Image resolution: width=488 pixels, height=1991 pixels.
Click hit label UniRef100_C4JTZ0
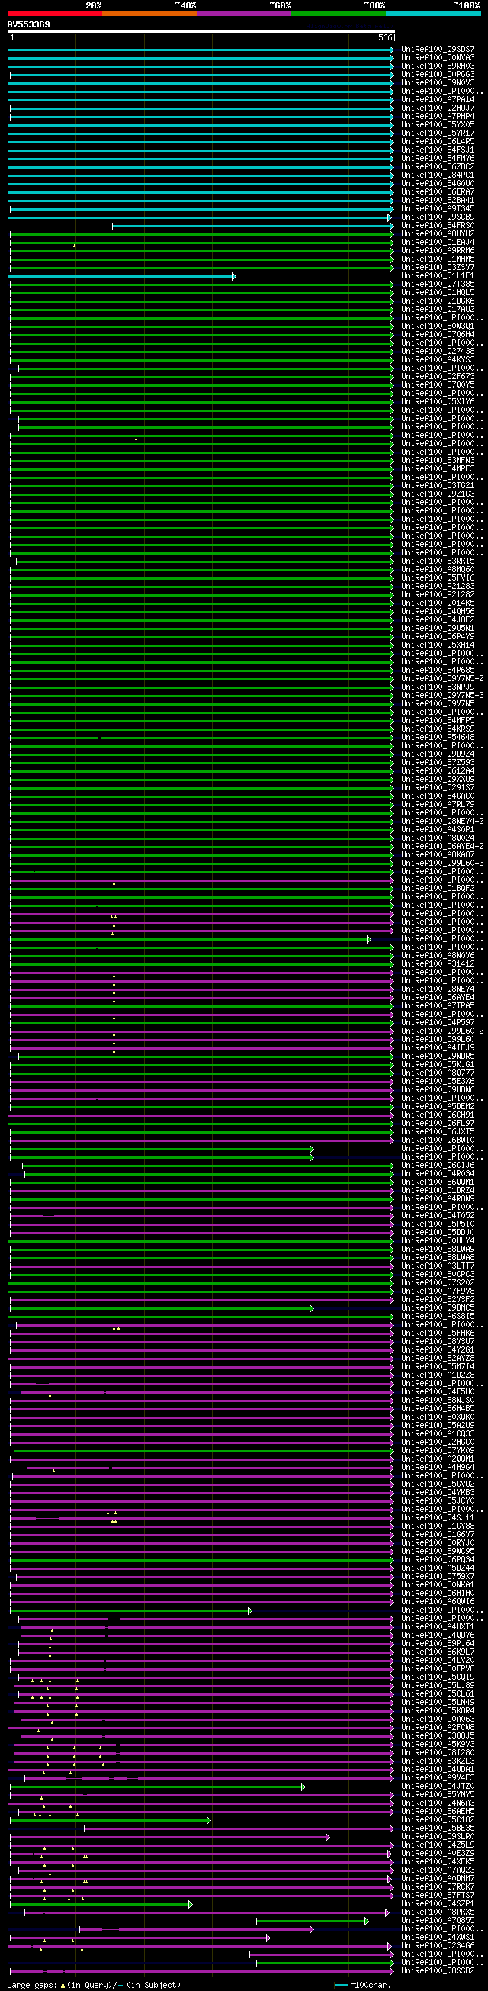pyautogui.click(x=438, y=1787)
